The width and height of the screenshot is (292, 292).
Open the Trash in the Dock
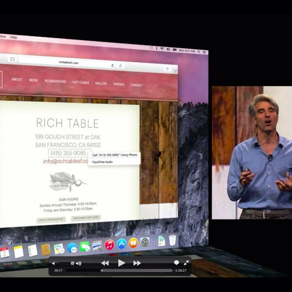[172, 240]
